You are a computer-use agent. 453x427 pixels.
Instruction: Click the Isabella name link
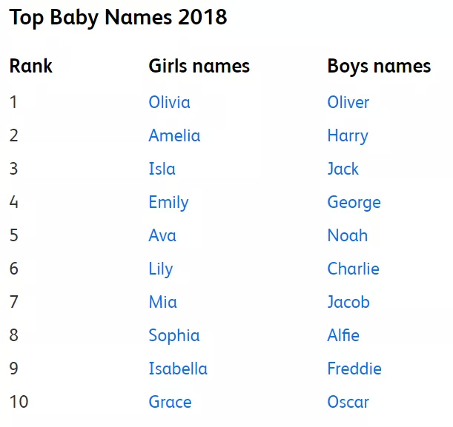click(178, 369)
